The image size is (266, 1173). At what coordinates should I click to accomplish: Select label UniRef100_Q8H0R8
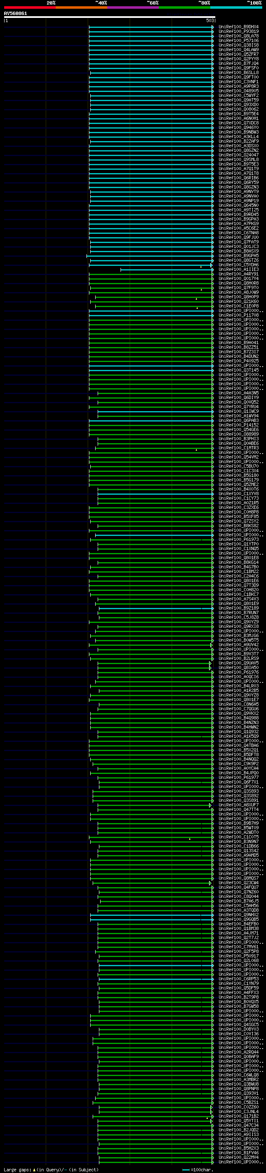tap(239, 283)
